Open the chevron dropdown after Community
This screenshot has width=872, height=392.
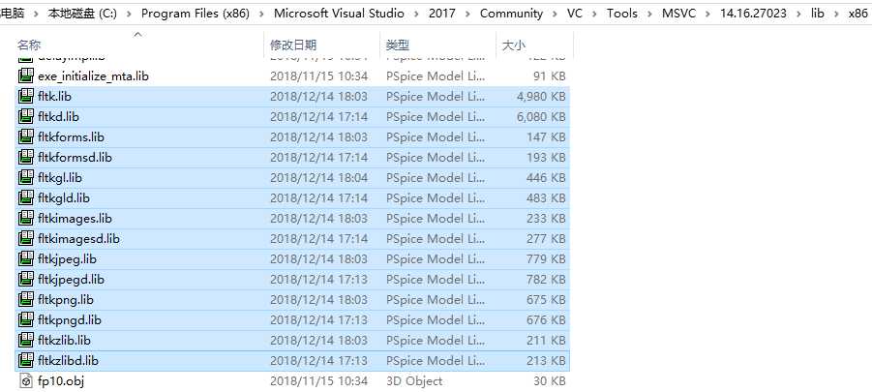(x=555, y=14)
